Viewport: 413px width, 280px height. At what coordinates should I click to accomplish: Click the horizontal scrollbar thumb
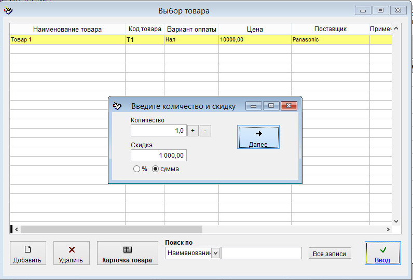(x=112, y=230)
